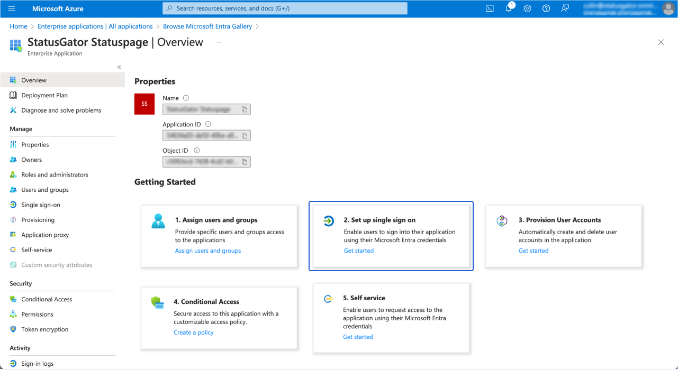This screenshot has height=370, width=678.
Task: Click Get started under Self service
Action: [358, 337]
